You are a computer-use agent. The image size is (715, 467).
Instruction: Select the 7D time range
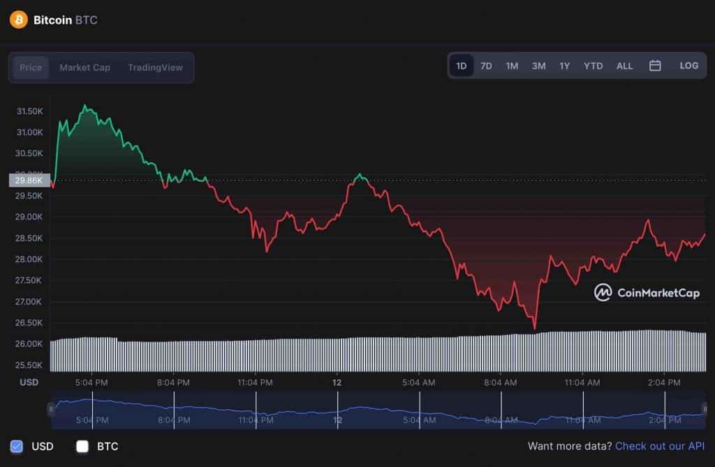click(x=486, y=66)
